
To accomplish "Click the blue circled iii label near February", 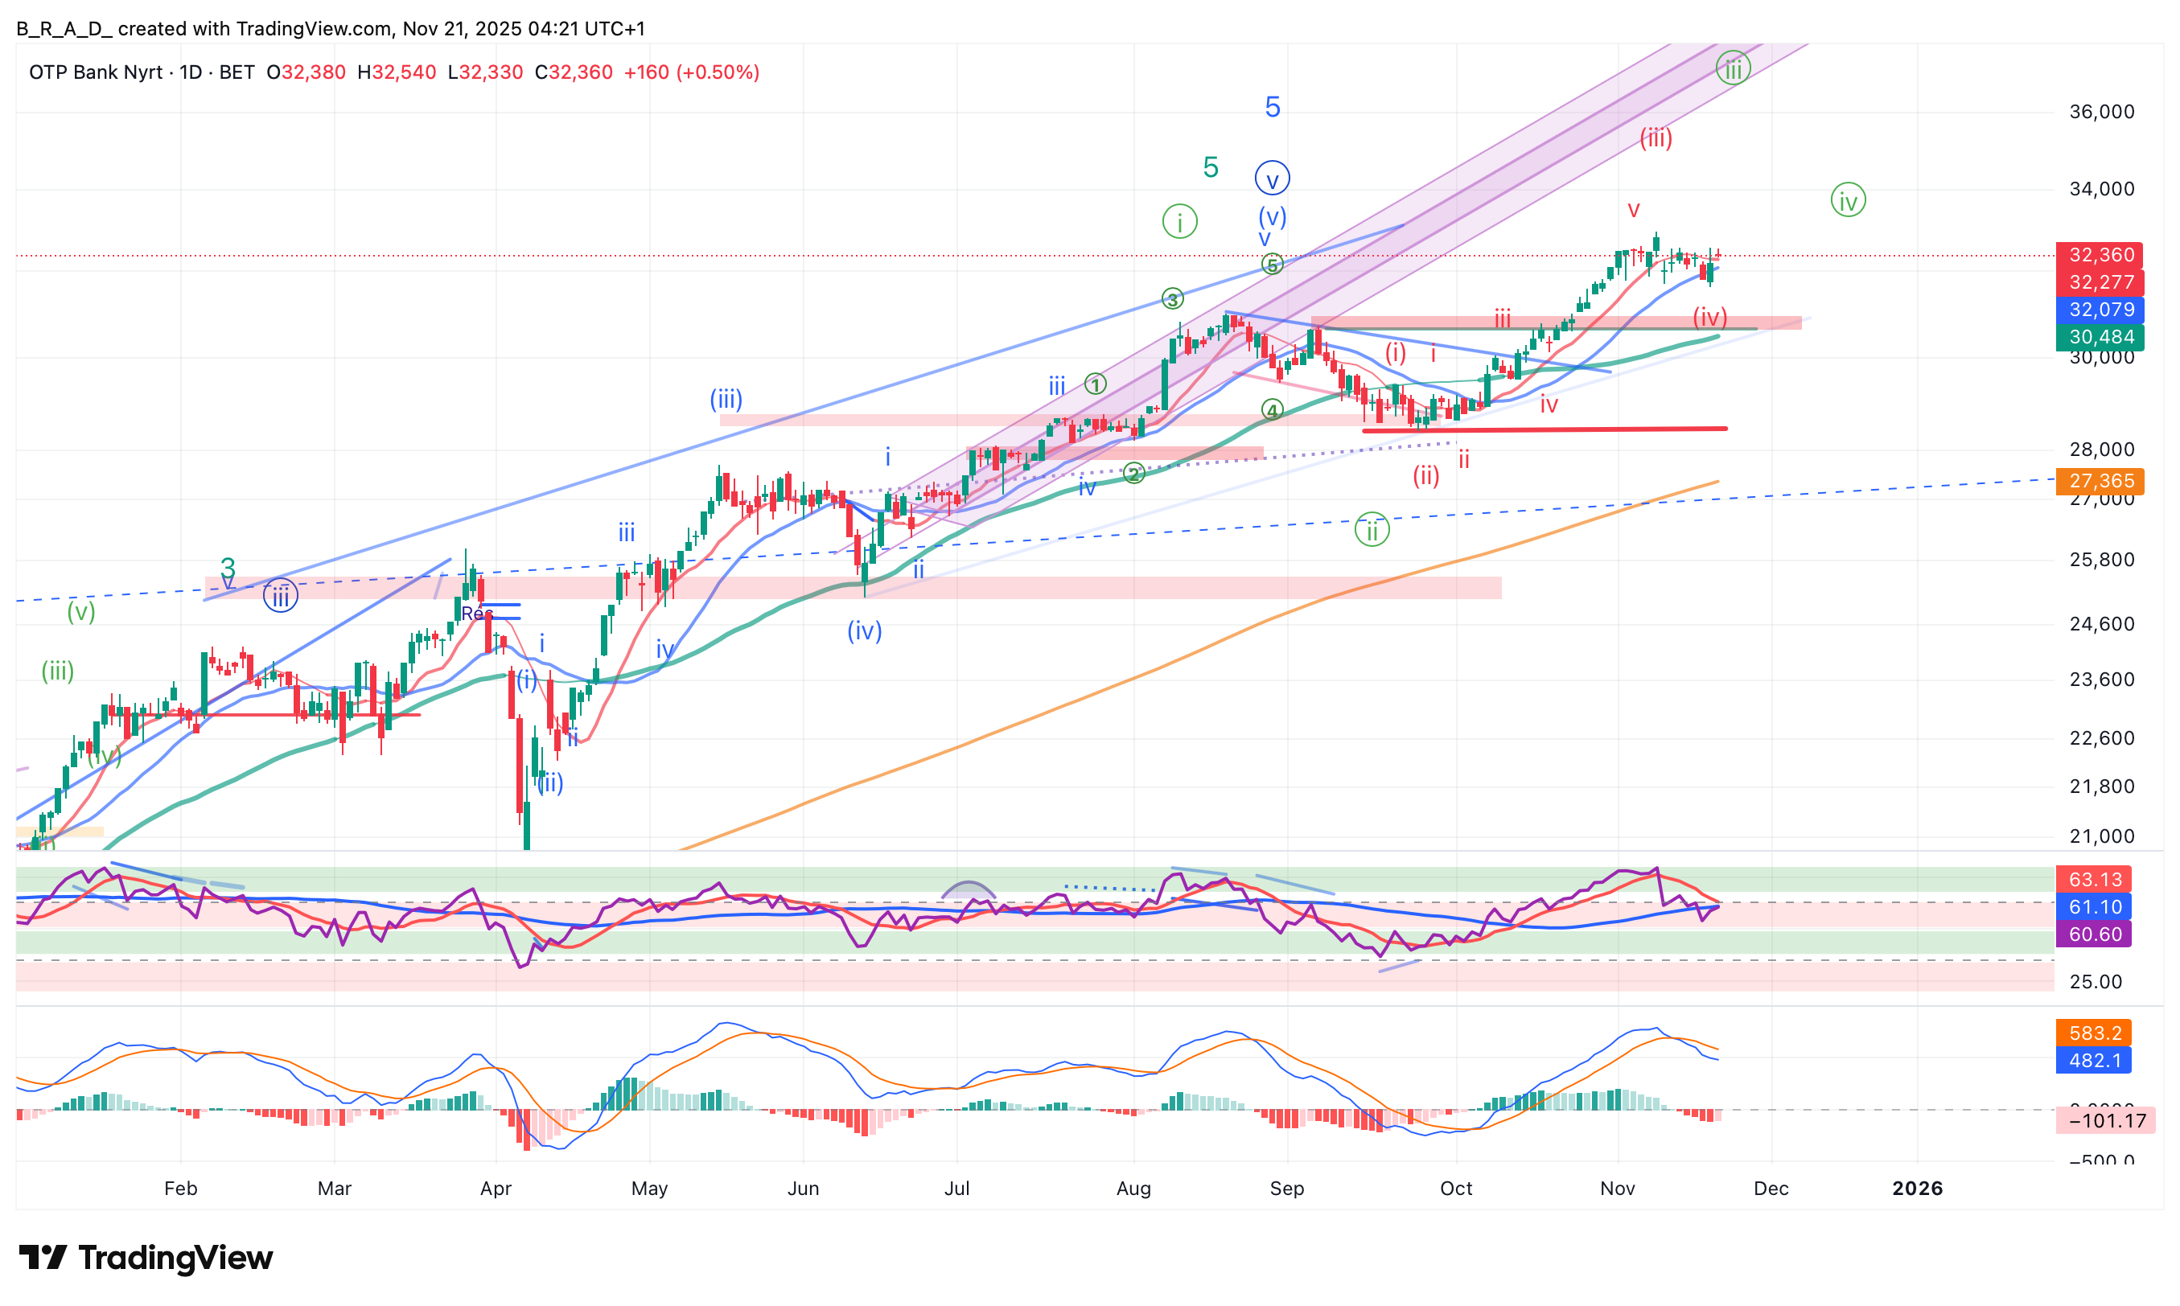I will [281, 598].
